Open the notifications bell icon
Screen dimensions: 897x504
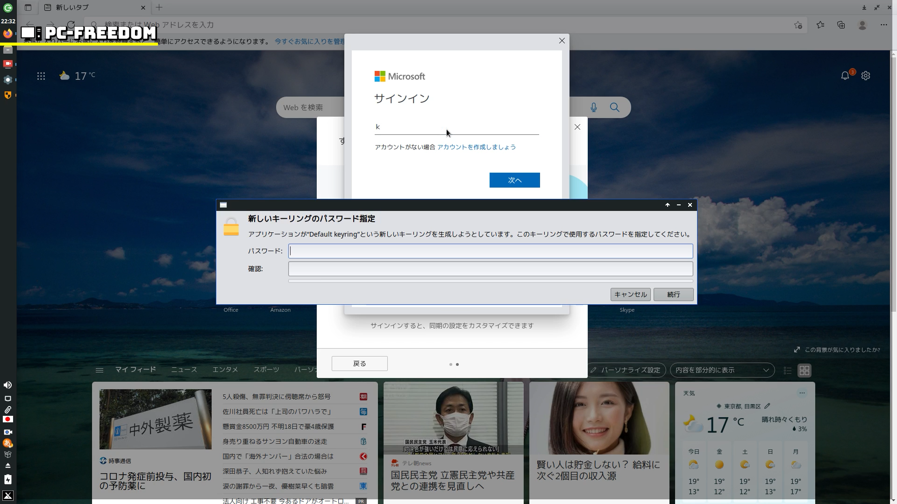[x=845, y=76]
